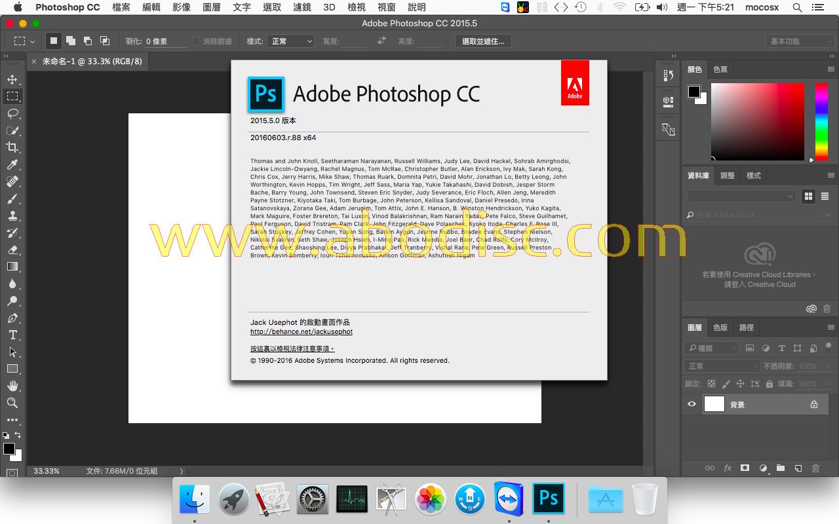This screenshot has height=524, width=839.
Task: Click the 按這裏以檢視法律注意事項 link
Action: [292, 348]
